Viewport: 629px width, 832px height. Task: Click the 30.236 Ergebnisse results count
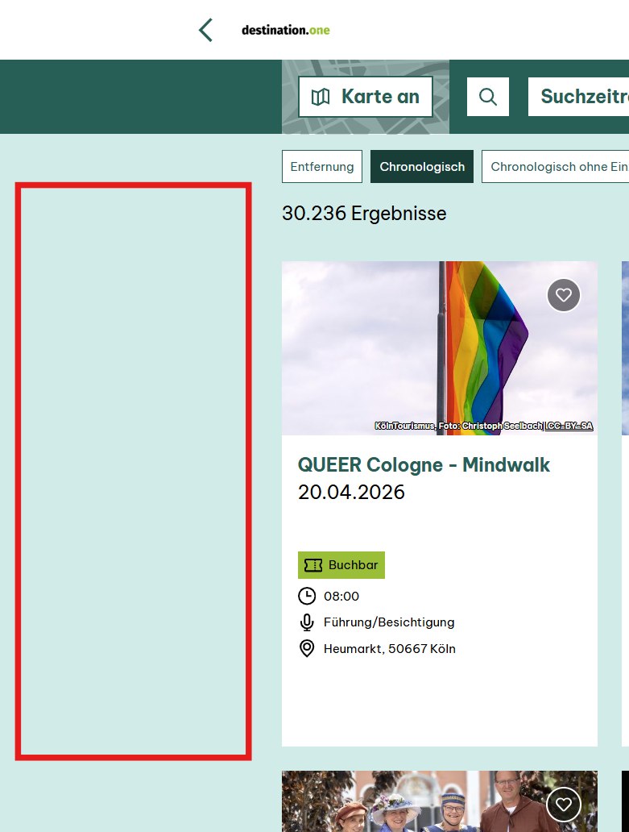click(364, 214)
